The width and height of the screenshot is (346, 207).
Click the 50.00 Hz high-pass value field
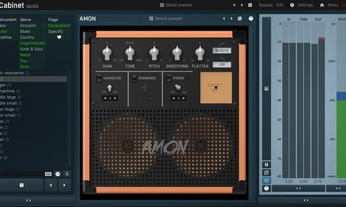pyautogui.click(x=222, y=50)
